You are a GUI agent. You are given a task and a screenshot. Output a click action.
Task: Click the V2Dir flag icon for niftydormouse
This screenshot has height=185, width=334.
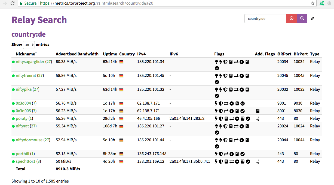coord(247,140)
